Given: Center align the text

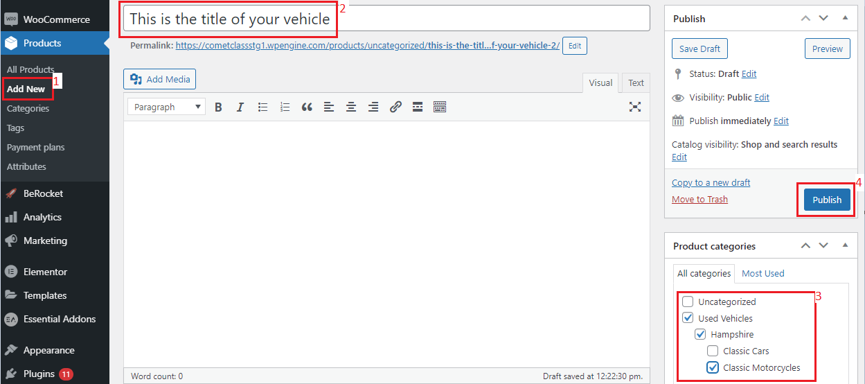Looking at the screenshot, I should (x=351, y=107).
